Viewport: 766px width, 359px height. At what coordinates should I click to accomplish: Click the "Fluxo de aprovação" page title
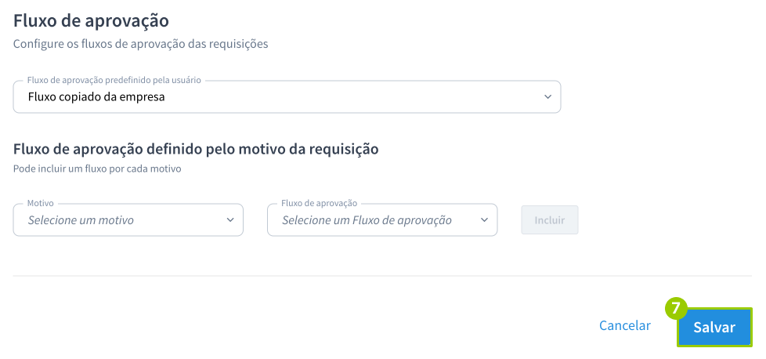(x=91, y=20)
